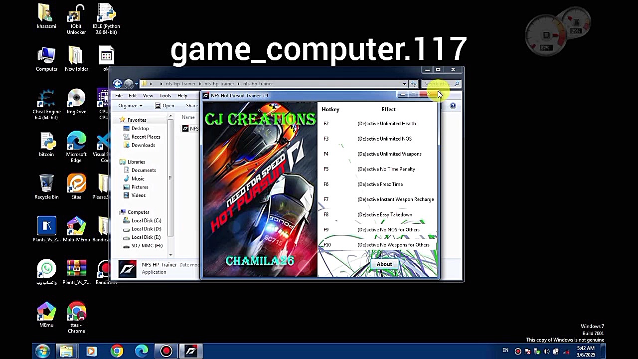Open the Edit menu in Explorer
The width and height of the screenshot is (638, 359).
click(133, 96)
